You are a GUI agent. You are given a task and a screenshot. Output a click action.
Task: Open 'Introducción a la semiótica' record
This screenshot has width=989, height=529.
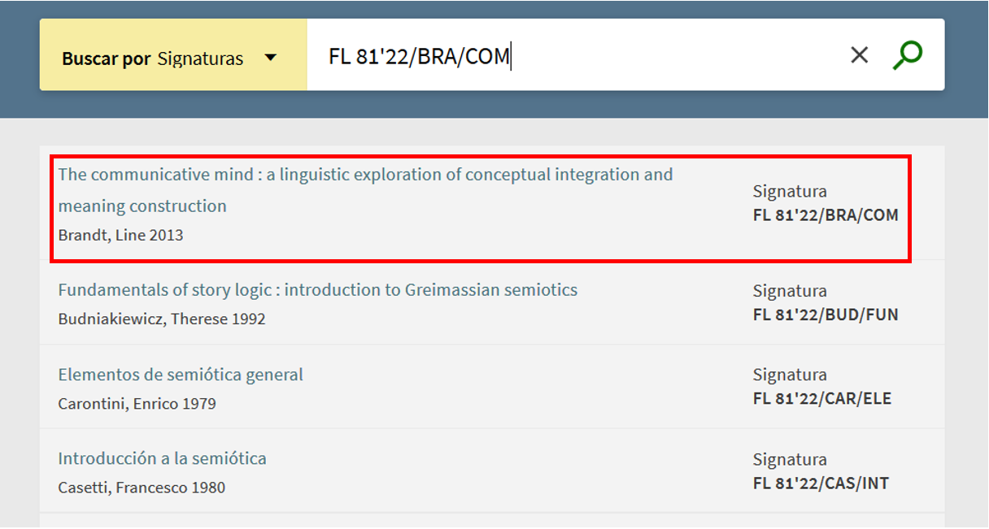(162, 458)
